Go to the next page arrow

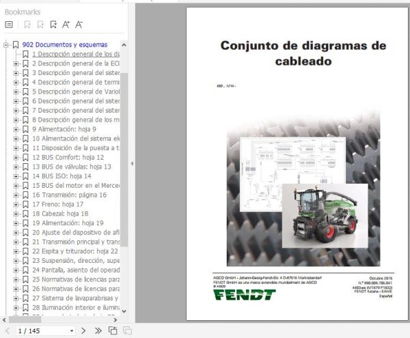pyautogui.click(x=83, y=330)
